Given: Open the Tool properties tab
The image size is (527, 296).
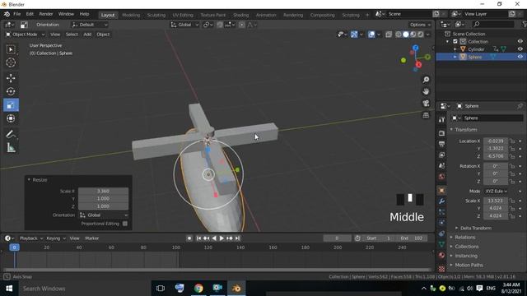Looking at the screenshot, I should 441,120.
